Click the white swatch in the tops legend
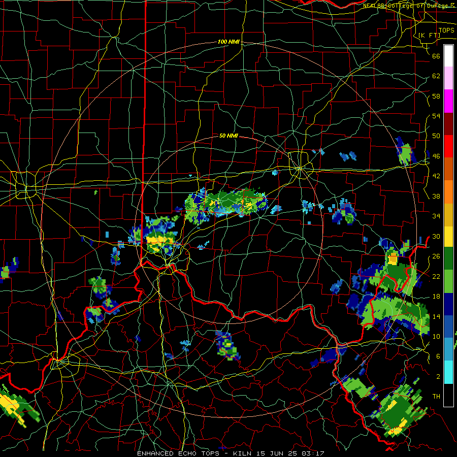Viewport: 457px width, 457px height. point(448,56)
